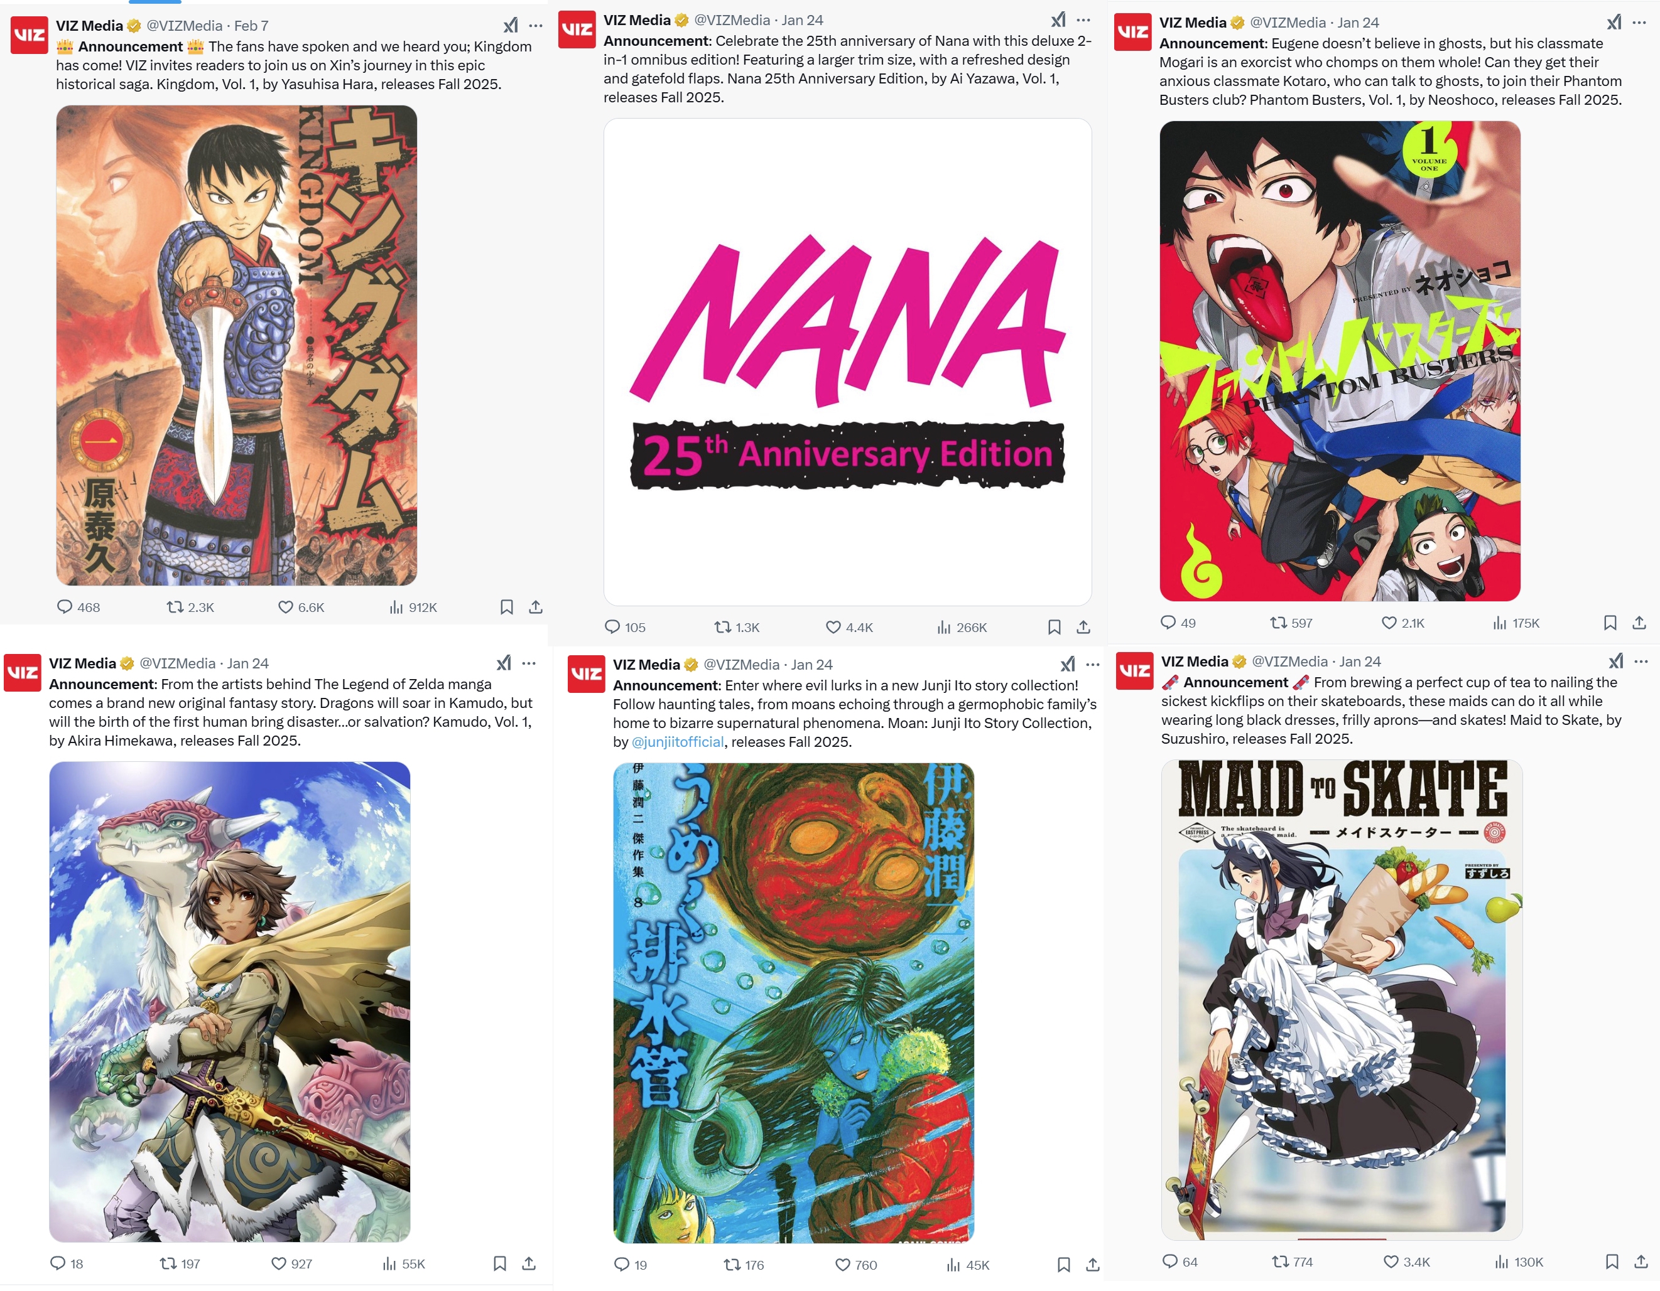The image size is (1660, 1291).
Task: Open Jan 24 timestamp on Maid to Skate post
Action: (1360, 662)
